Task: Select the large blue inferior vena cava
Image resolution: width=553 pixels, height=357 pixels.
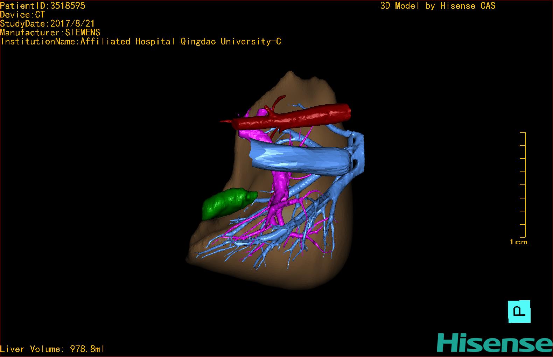Action: pos(301,157)
